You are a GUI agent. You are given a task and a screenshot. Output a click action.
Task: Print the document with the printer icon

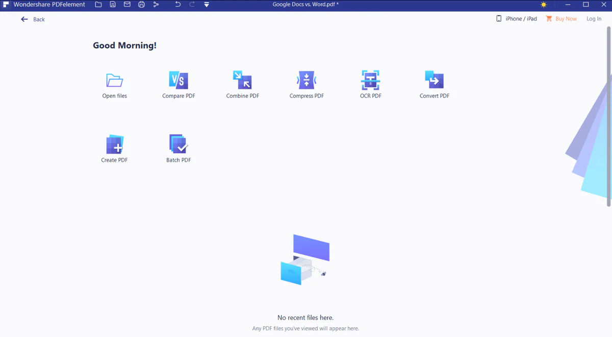[x=141, y=5]
